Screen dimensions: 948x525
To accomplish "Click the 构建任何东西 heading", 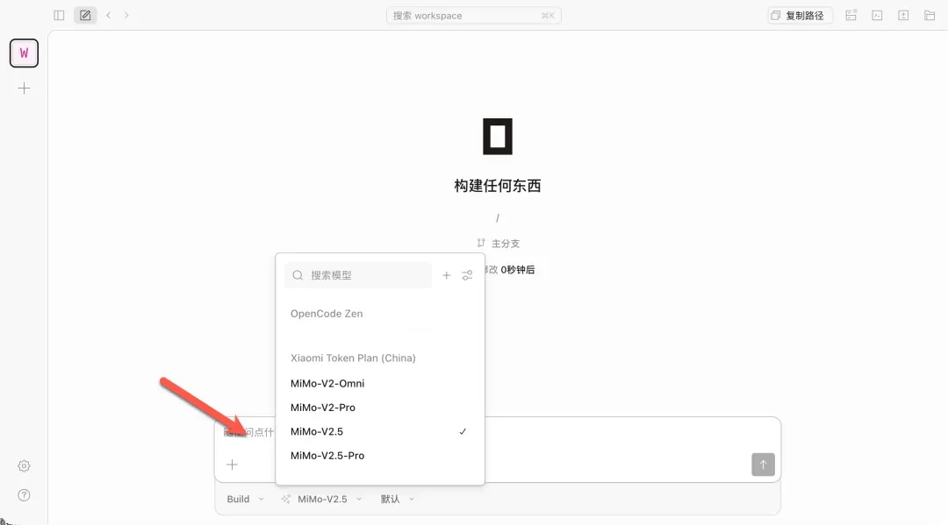I will pyautogui.click(x=498, y=185).
